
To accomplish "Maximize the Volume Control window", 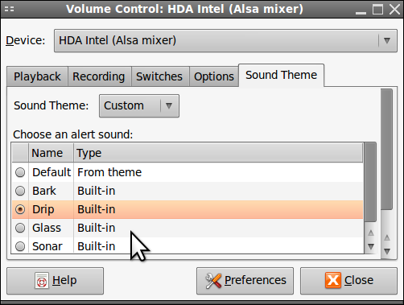I will (377, 10).
